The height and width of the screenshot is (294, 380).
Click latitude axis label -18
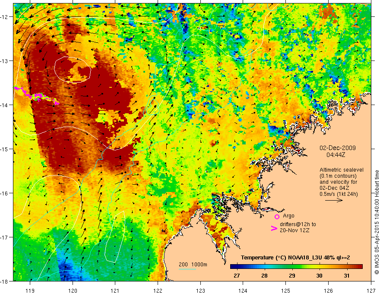tap(4, 281)
